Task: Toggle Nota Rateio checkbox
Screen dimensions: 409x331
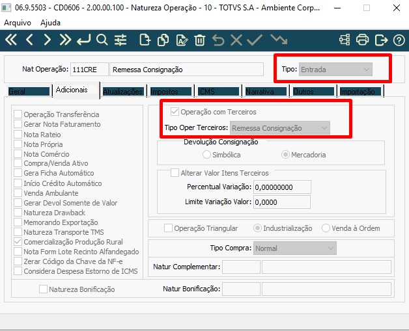Action: pos(18,134)
